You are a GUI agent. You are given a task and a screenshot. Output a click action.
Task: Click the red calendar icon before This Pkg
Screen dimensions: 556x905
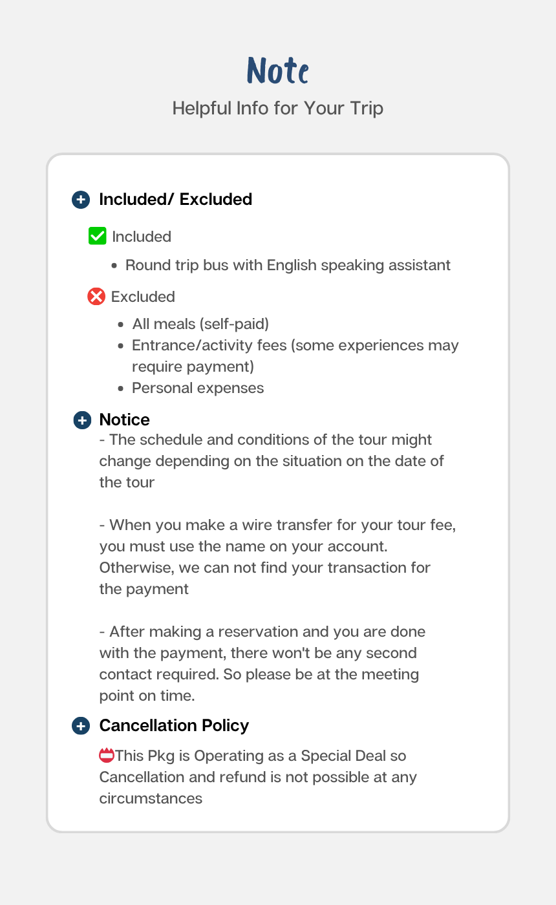107,755
